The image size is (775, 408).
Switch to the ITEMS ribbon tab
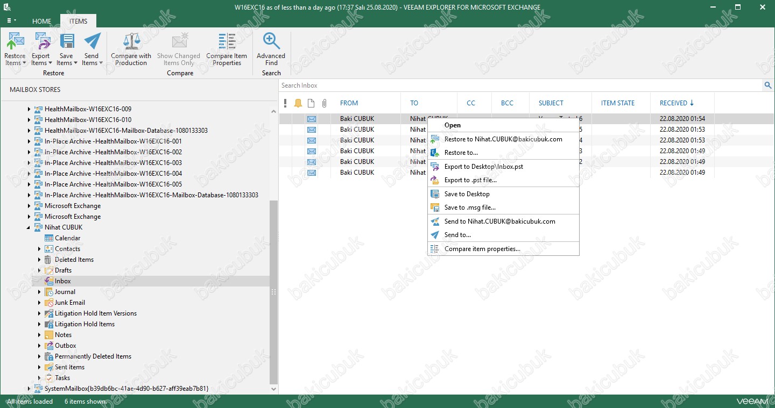point(78,22)
